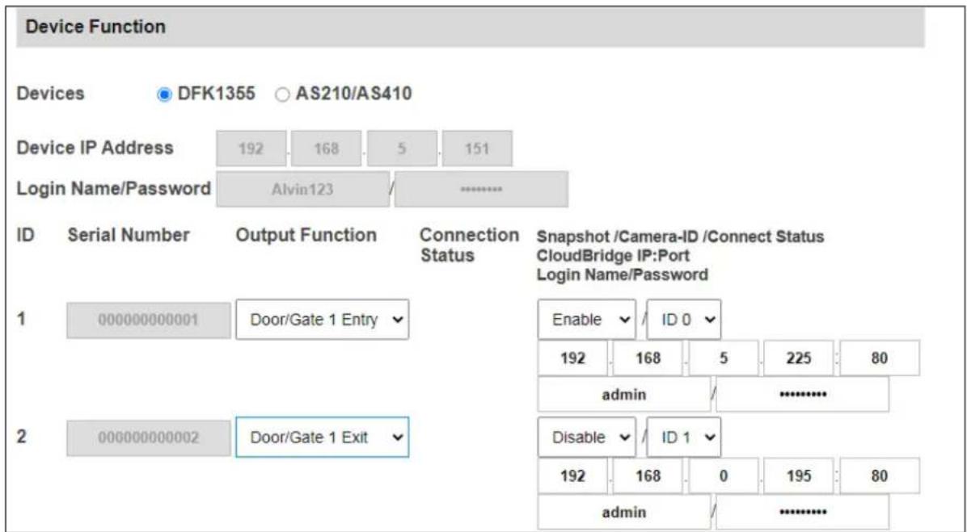Click the Device IP first octet field 192
The width and height of the screenshot is (967, 532).
click(x=251, y=149)
